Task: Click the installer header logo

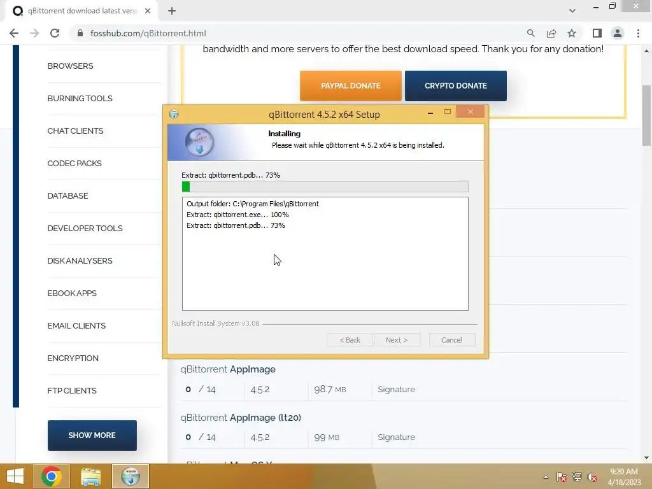Action: coord(199,142)
